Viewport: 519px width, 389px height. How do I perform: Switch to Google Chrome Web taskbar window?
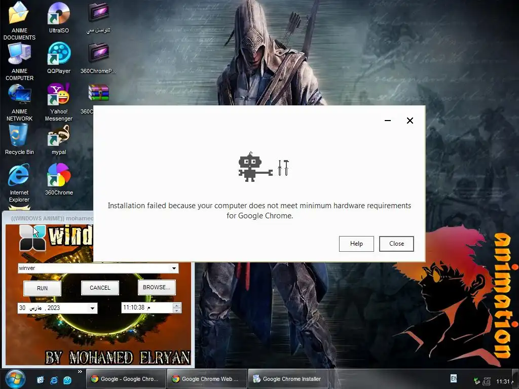coord(207,379)
